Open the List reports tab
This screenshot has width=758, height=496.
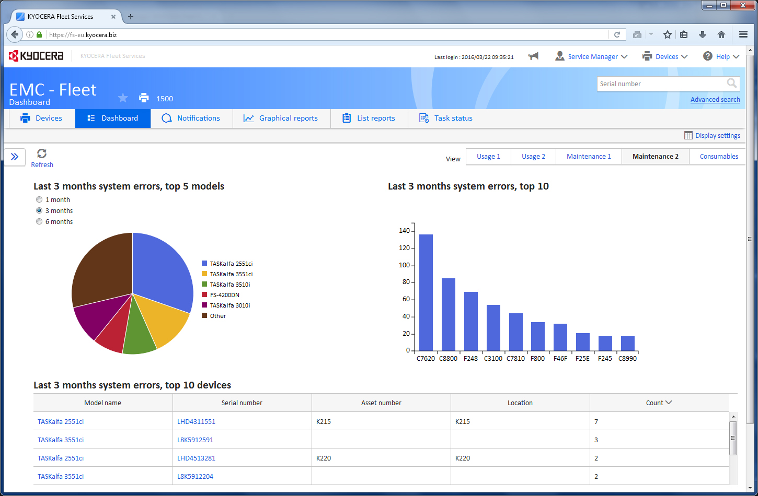pyautogui.click(x=369, y=118)
